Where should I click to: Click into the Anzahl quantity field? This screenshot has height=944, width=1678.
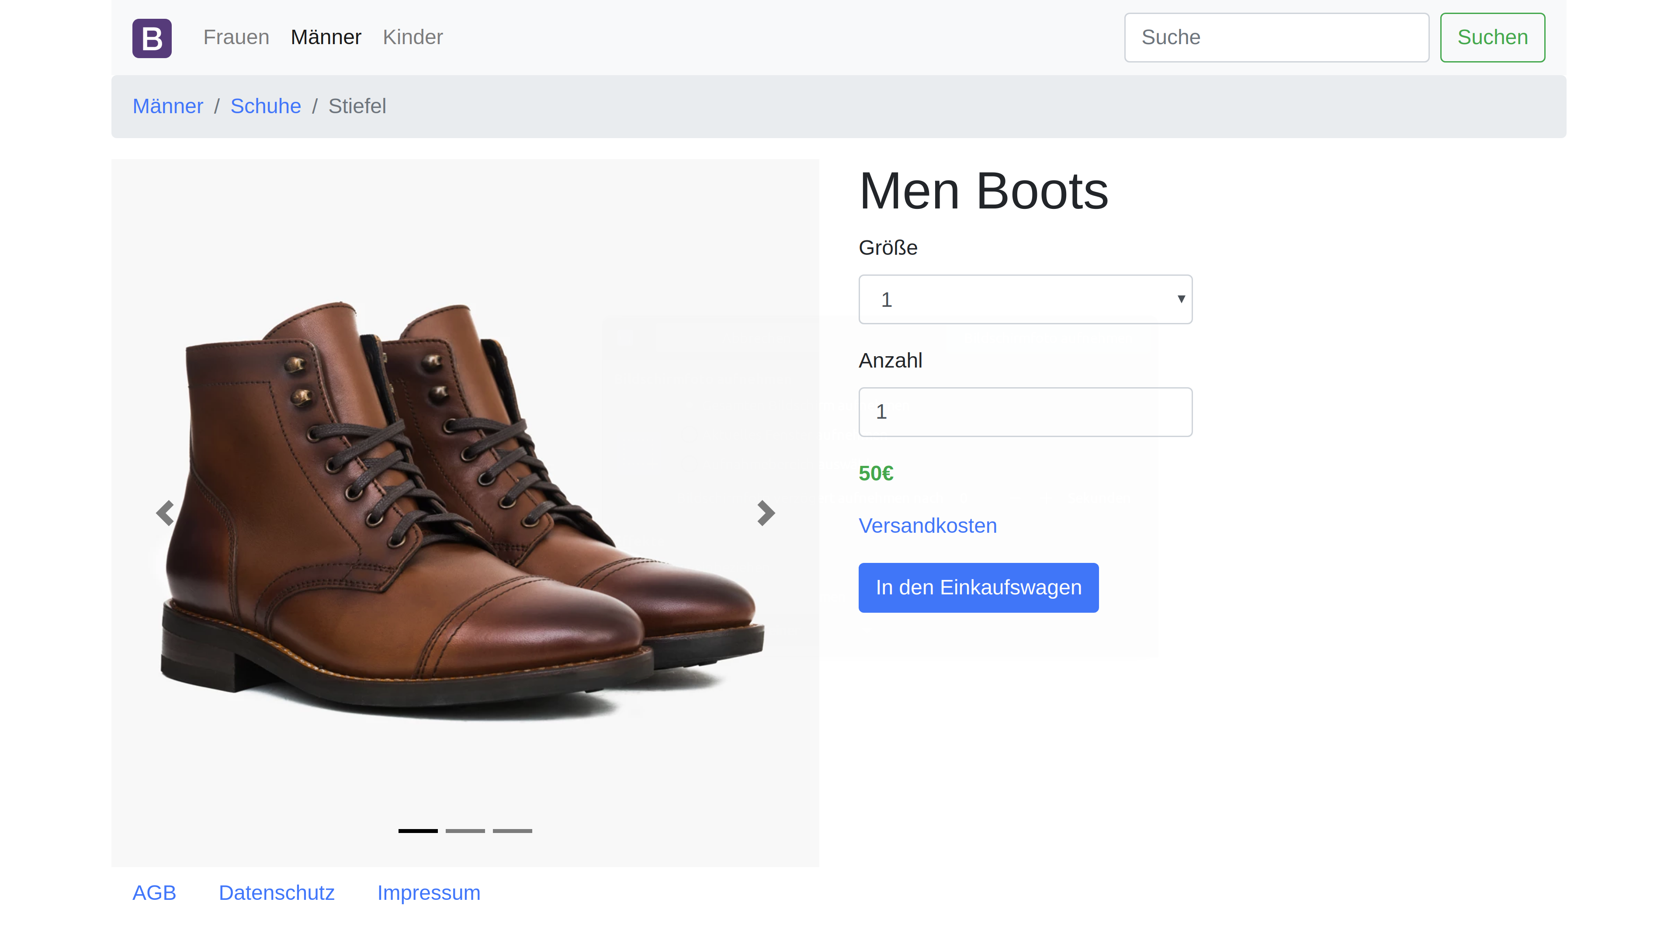coord(1025,412)
